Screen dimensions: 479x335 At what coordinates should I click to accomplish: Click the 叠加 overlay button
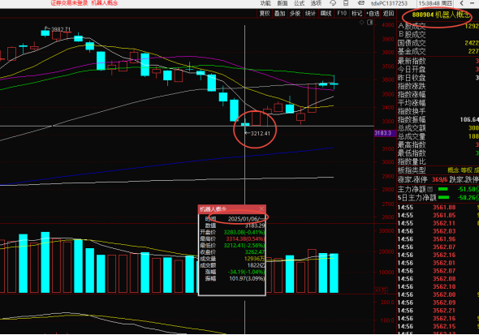click(x=279, y=14)
